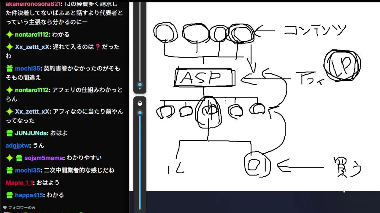Open JUNJUNda's user profile
380x213 pixels.
(31, 133)
